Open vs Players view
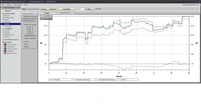201x108 pixels. (8, 26)
